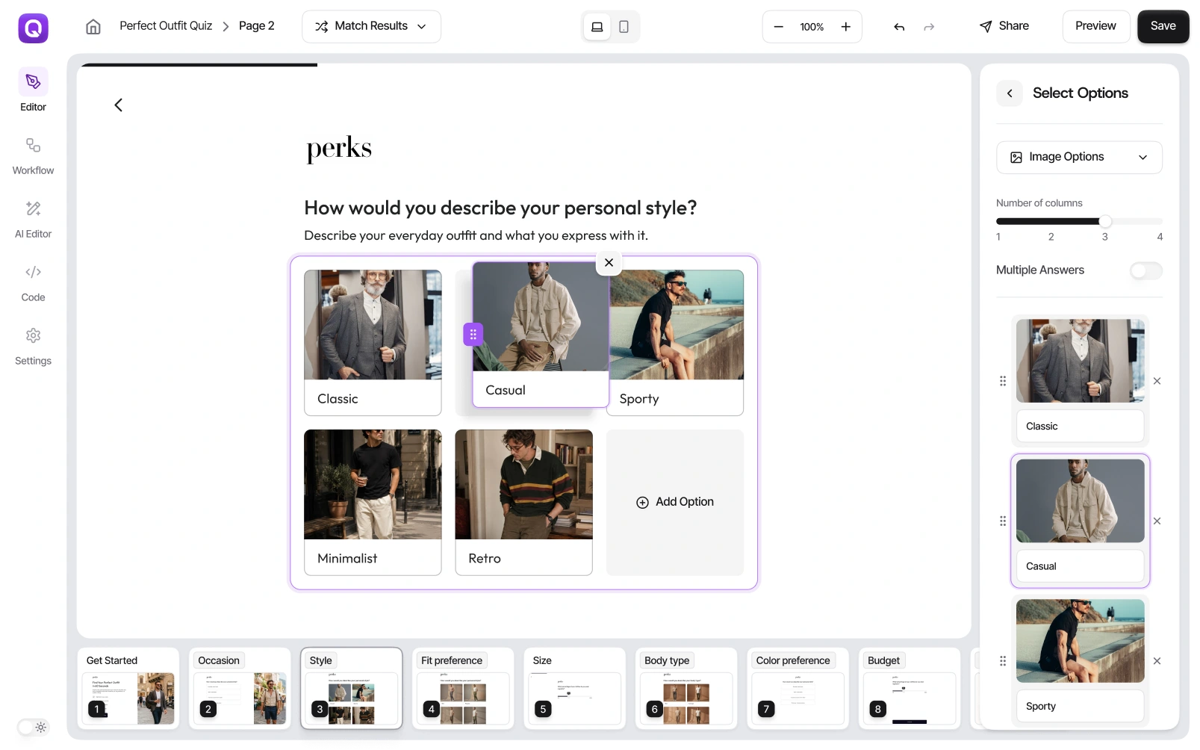This screenshot has height=750, width=1200.
Task: Open the Body type page thumbnail
Action: click(686, 688)
